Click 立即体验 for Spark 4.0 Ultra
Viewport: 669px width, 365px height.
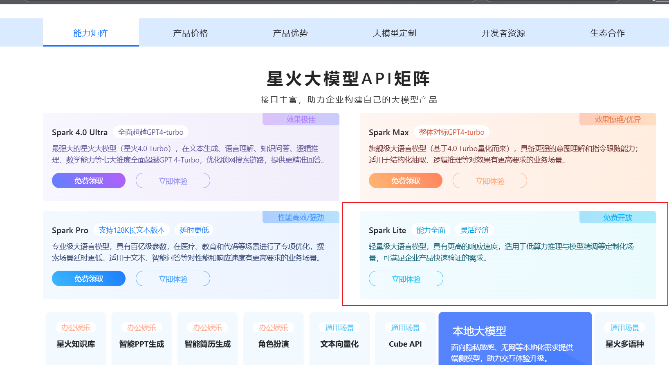[x=173, y=180]
